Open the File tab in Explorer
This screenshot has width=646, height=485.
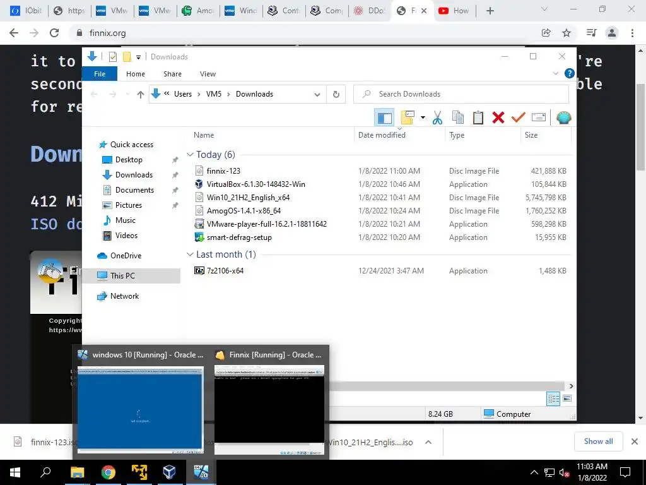100,74
